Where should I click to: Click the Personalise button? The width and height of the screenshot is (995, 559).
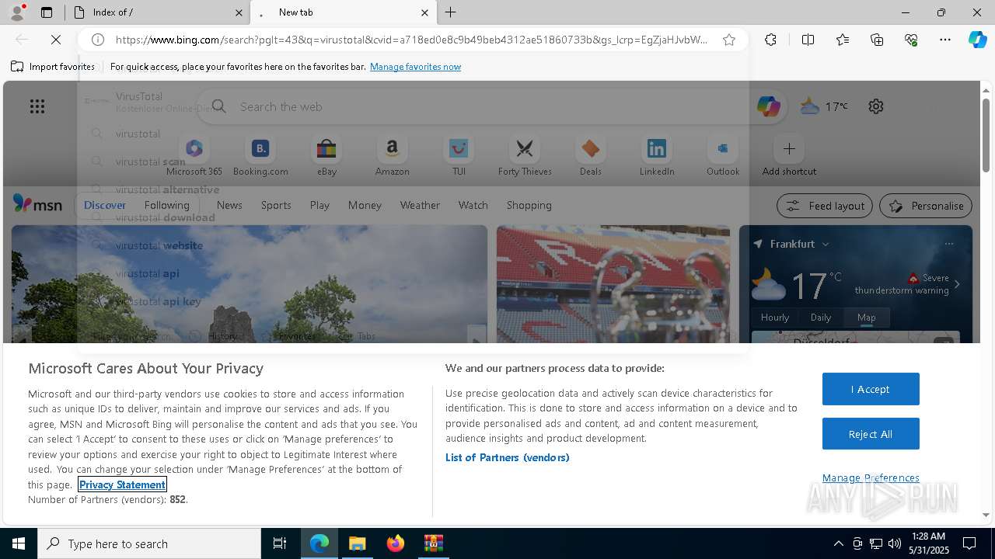(x=926, y=206)
